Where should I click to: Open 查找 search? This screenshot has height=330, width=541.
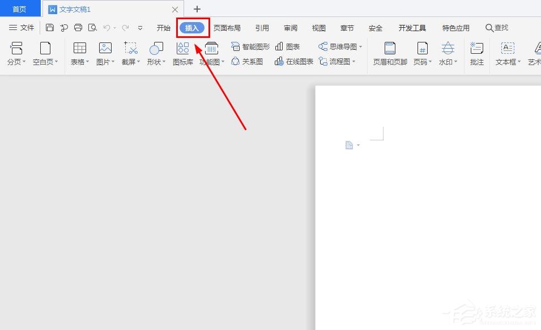click(x=496, y=27)
